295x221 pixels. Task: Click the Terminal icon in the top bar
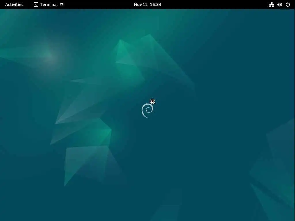tap(36, 5)
